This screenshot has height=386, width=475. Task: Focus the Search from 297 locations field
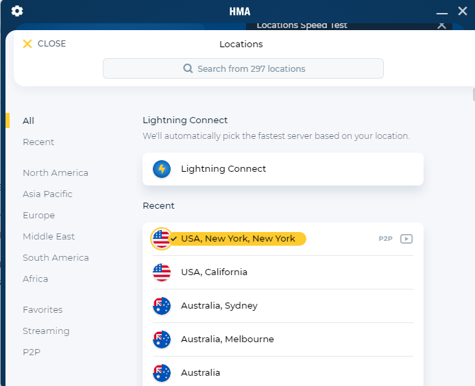click(x=243, y=68)
